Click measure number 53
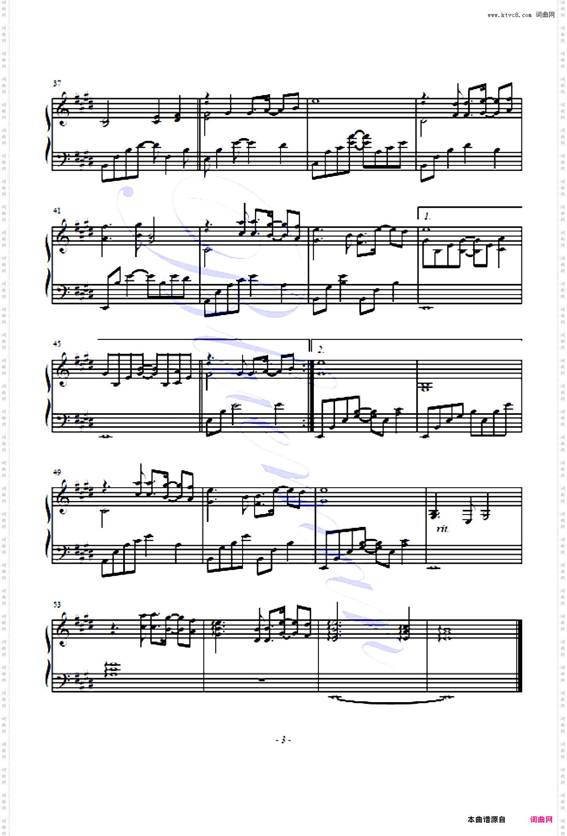The width and height of the screenshot is (567, 836). pos(57,605)
